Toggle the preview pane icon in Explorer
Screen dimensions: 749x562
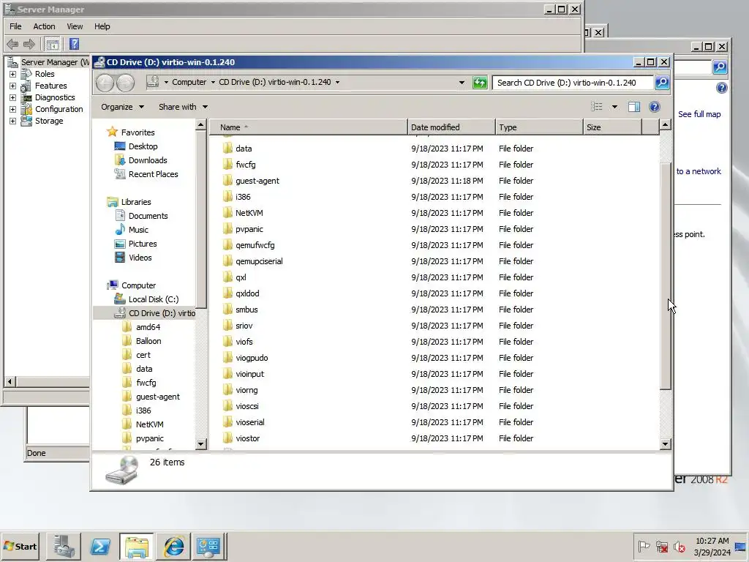[x=634, y=107]
